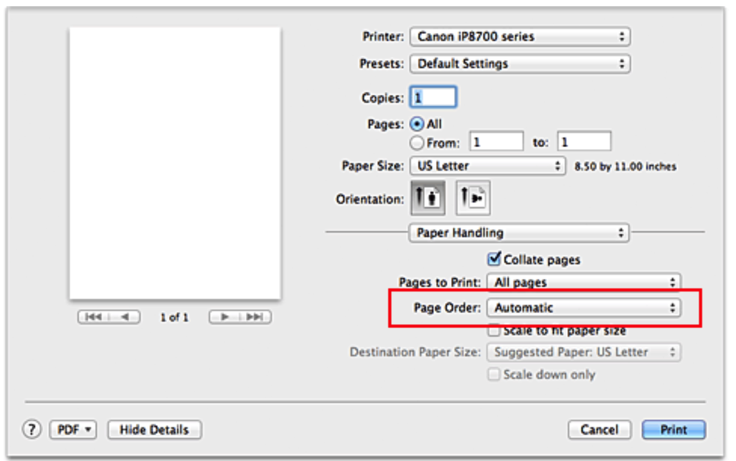The image size is (736, 461).
Task: Go to first page in preview
Action: tap(93, 317)
